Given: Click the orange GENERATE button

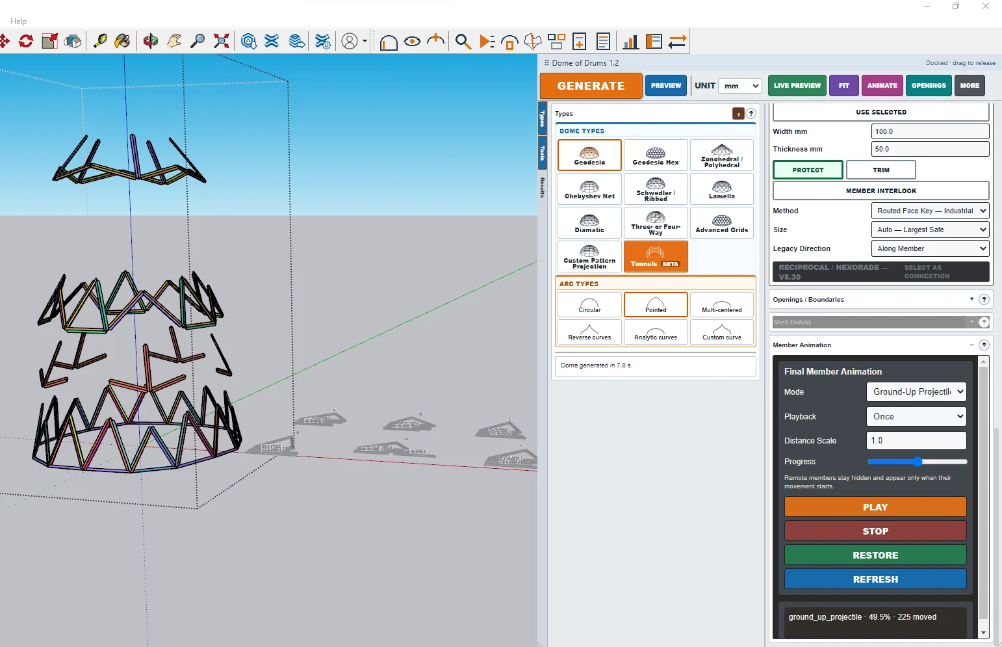Looking at the screenshot, I should [x=591, y=86].
